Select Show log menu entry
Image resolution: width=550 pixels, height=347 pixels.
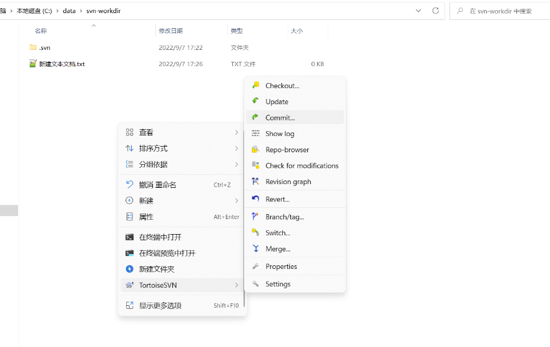295,134
